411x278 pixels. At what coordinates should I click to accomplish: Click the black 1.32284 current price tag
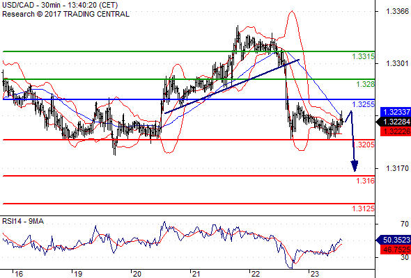394,122
